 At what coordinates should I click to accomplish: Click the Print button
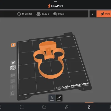point(104,14)
